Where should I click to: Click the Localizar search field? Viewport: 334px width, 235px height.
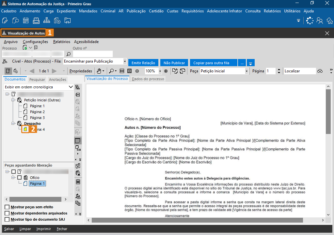(x=300, y=71)
